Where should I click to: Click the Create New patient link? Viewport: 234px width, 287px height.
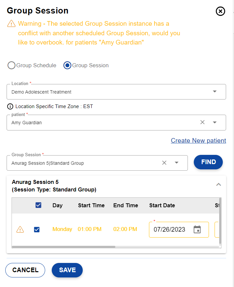[x=198, y=141]
